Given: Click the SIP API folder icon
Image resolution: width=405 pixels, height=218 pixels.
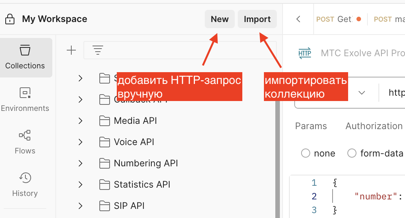Looking at the screenshot, I should (x=105, y=206).
